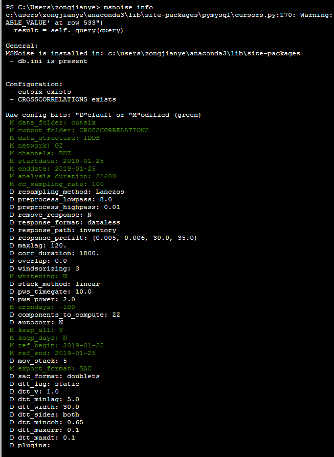This screenshot has width=334, height=457.
Task: Click the 'MSNoise is installed in' path line
Action: coord(152,53)
